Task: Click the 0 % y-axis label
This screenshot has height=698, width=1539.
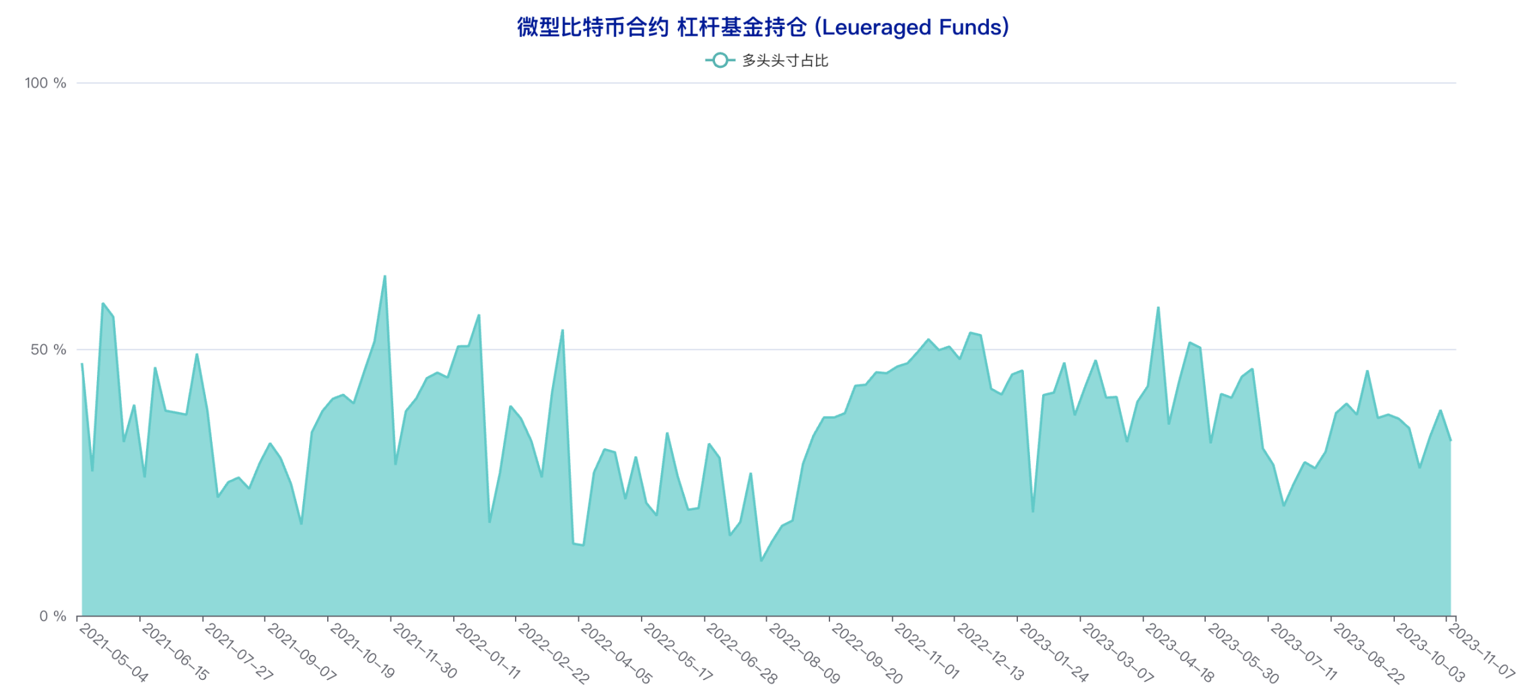Action: point(53,616)
